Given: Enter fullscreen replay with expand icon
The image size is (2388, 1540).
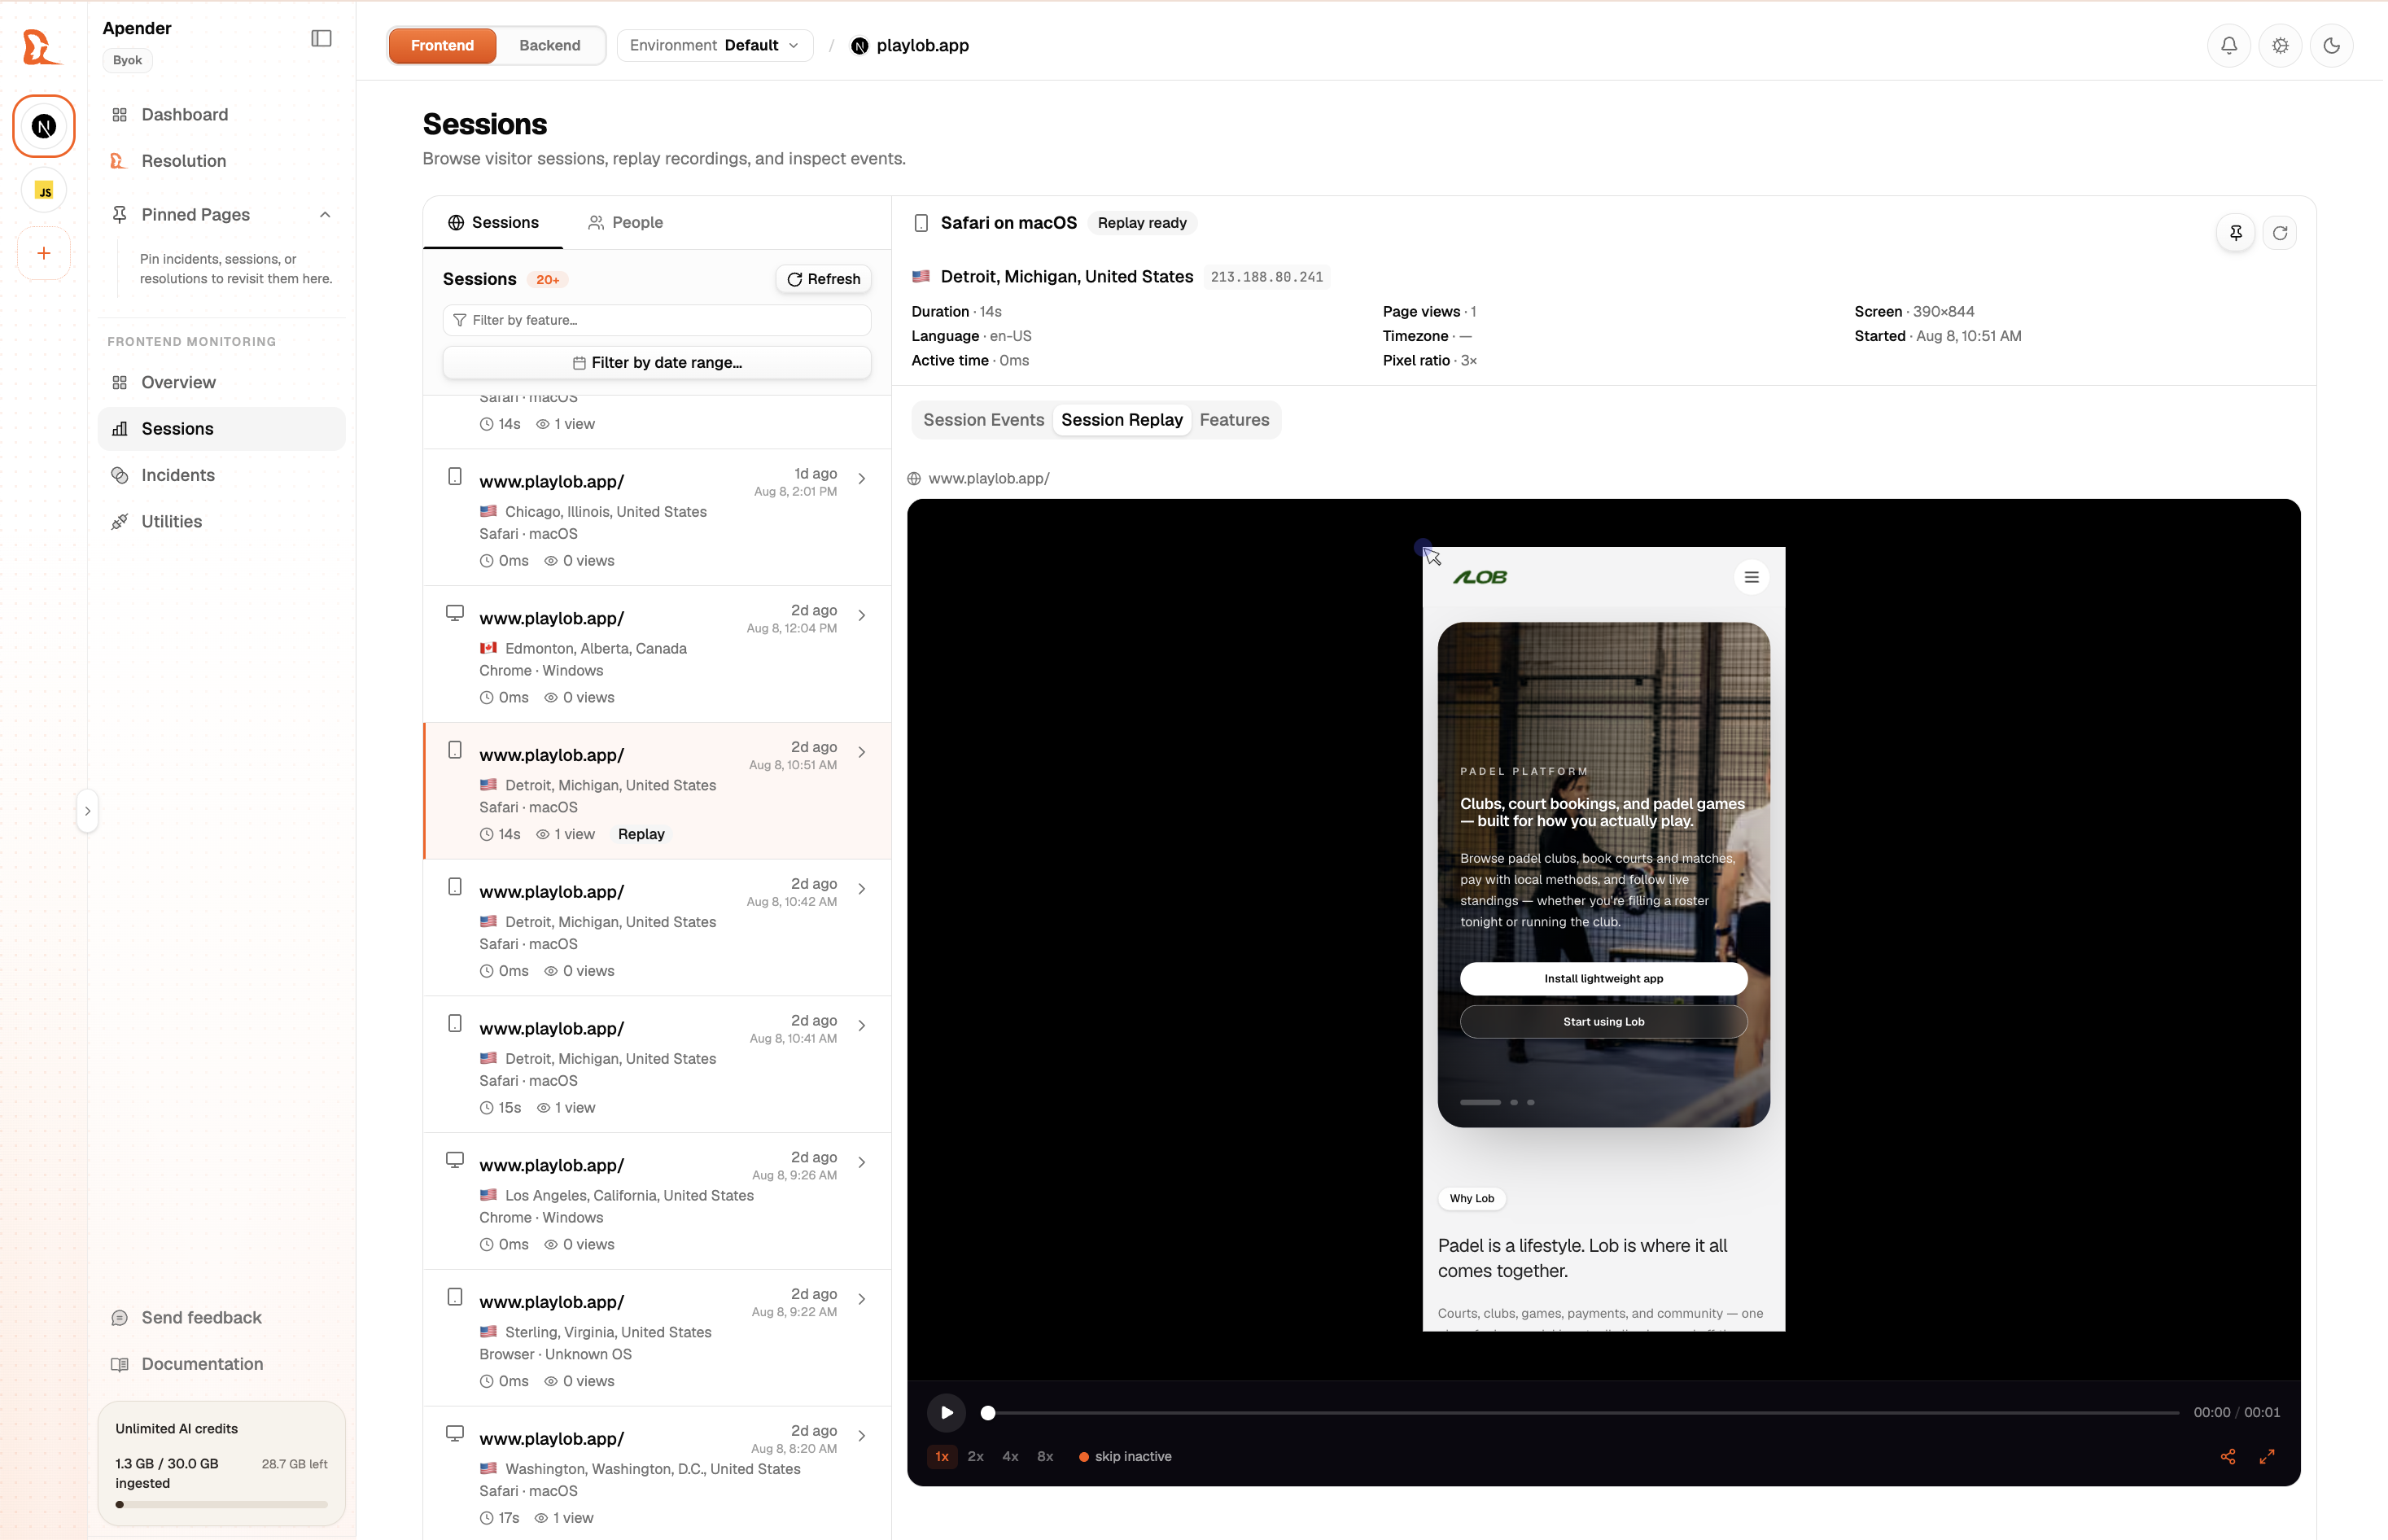Looking at the screenshot, I should [x=2267, y=1456].
